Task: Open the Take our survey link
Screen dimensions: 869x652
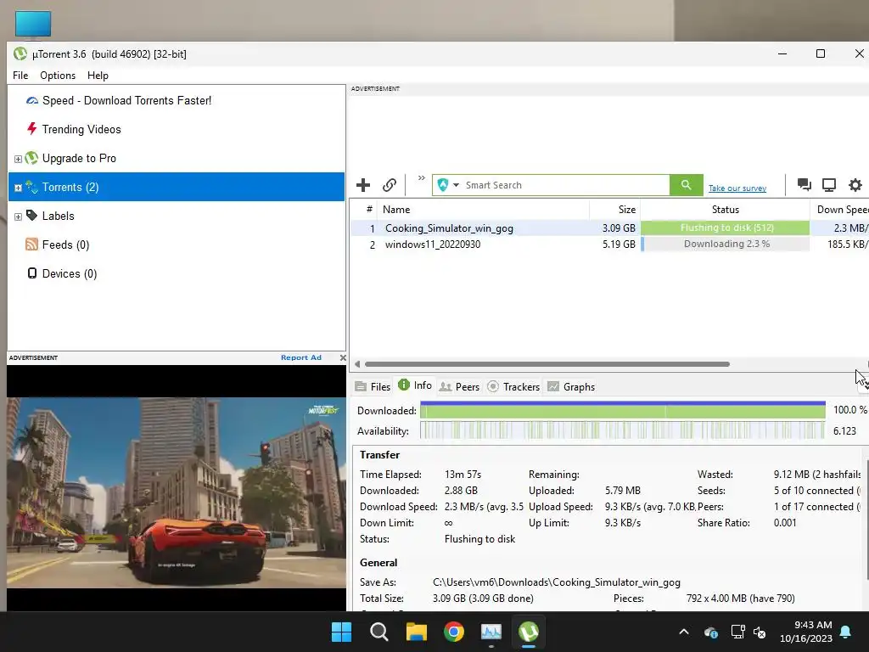Action: pos(737,188)
